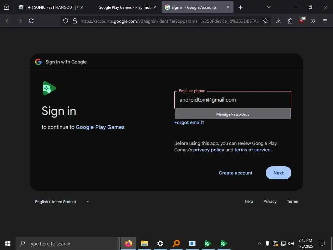Close the Sign in - Google Accounts tab
Image resolution: width=333 pixels, height=250 pixels.
point(228,7)
